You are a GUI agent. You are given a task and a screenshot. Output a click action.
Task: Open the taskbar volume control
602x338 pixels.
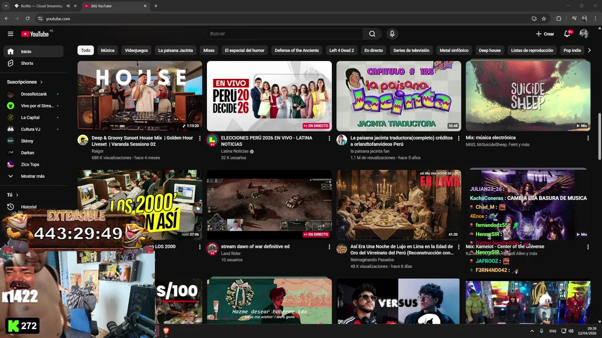(x=571, y=331)
